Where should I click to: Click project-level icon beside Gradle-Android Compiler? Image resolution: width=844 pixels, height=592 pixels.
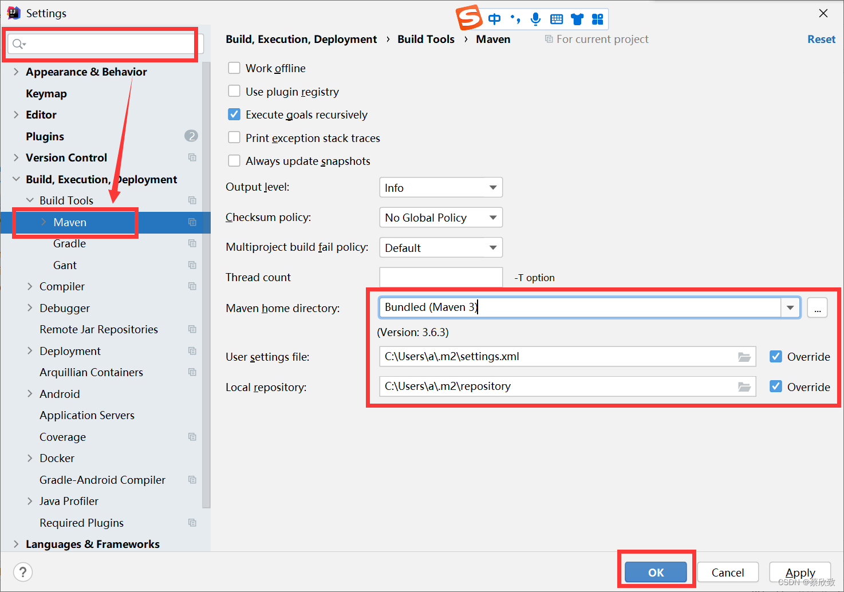[x=192, y=480]
